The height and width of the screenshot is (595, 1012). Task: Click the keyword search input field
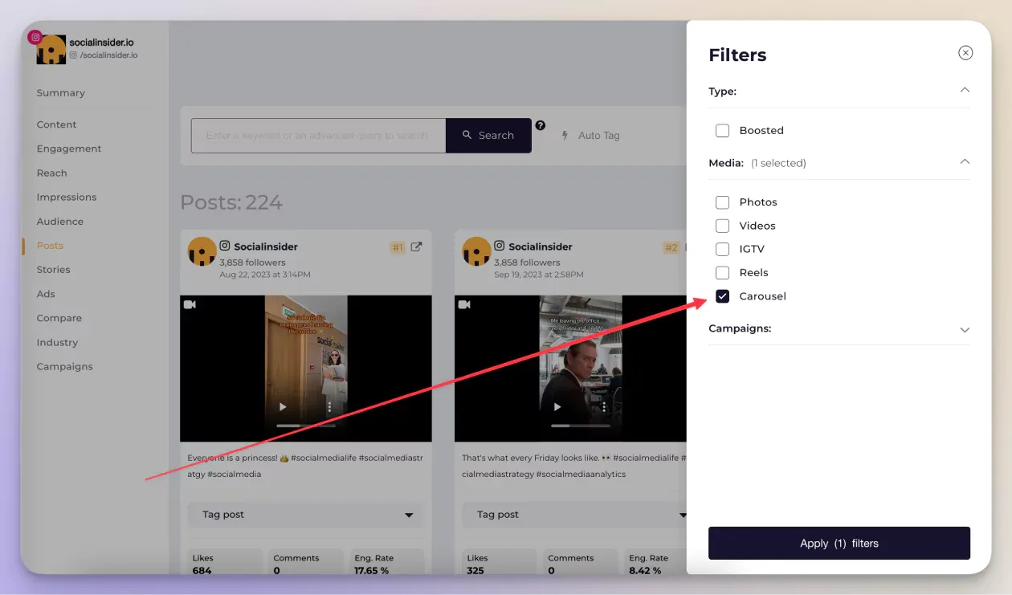pyautogui.click(x=318, y=136)
